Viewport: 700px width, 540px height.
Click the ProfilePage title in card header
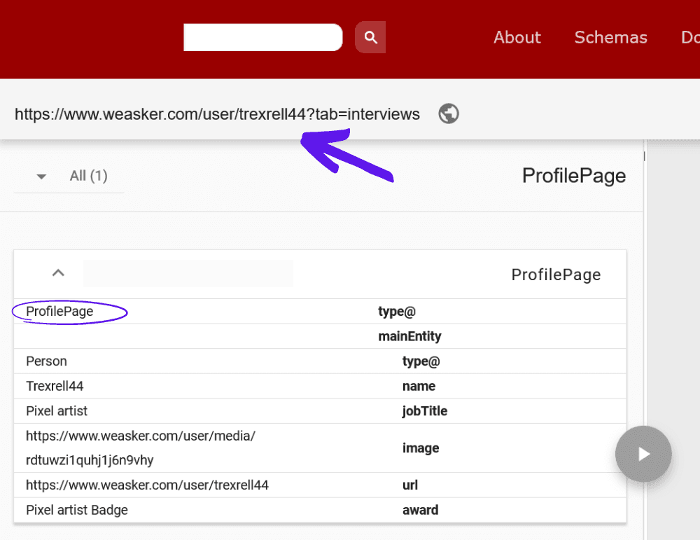click(x=556, y=275)
